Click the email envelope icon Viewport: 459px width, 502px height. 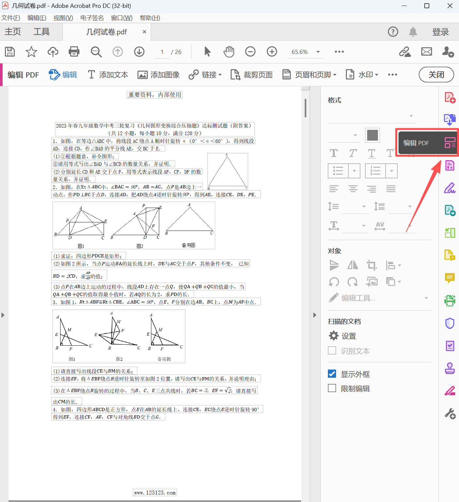426,52
